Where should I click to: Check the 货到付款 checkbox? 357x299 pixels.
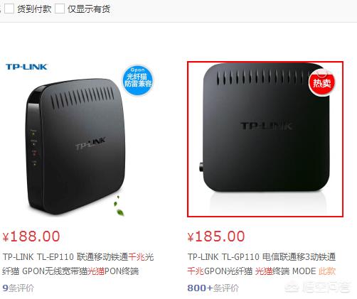pyautogui.click(x=9, y=9)
